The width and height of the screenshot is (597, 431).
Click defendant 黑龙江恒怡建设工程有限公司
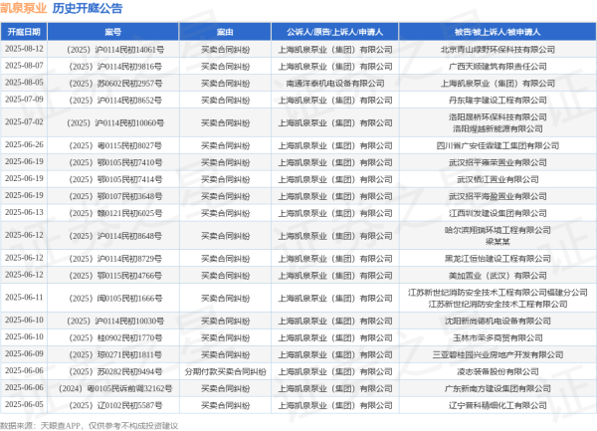pos(497,259)
